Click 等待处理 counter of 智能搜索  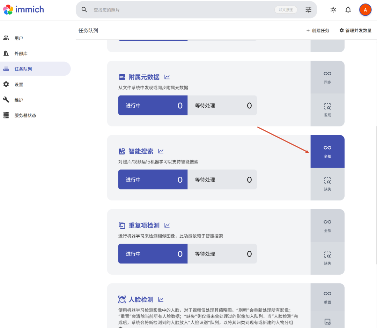tap(222, 180)
